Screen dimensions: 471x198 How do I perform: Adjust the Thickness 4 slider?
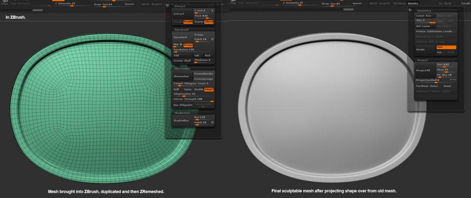click(204, 61)
